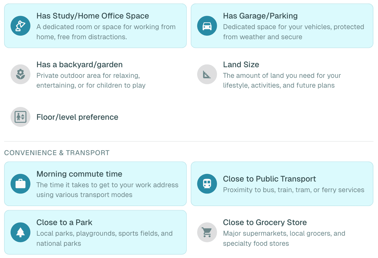Toggle off Morning commute time card
Image resolution: width=378 pixels, height=258 pixels.
coord(95,184)
